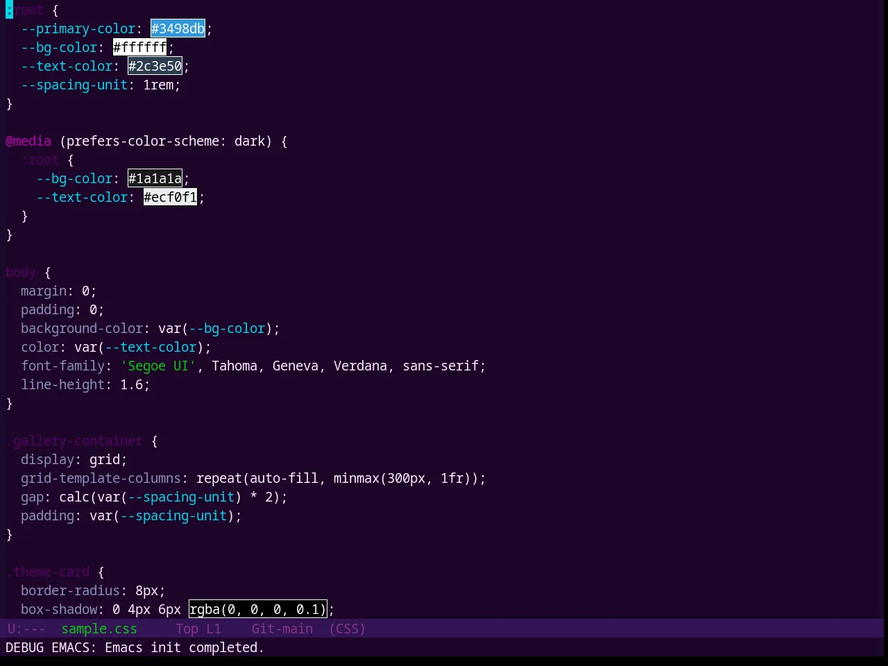888x666 pixels.
Task: Click the #3498db primary color value
Action: point(178,28)
